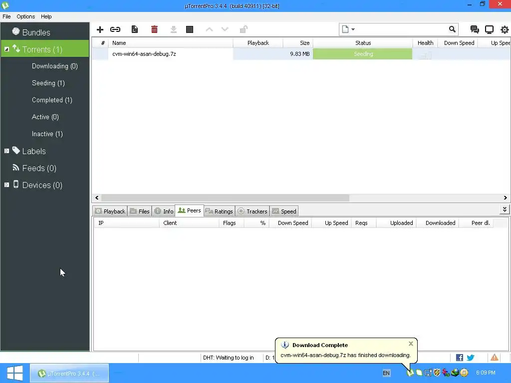Click the orange warning triangle in status bar
This screenshot has width=511, height=383.
pos(495,357)
